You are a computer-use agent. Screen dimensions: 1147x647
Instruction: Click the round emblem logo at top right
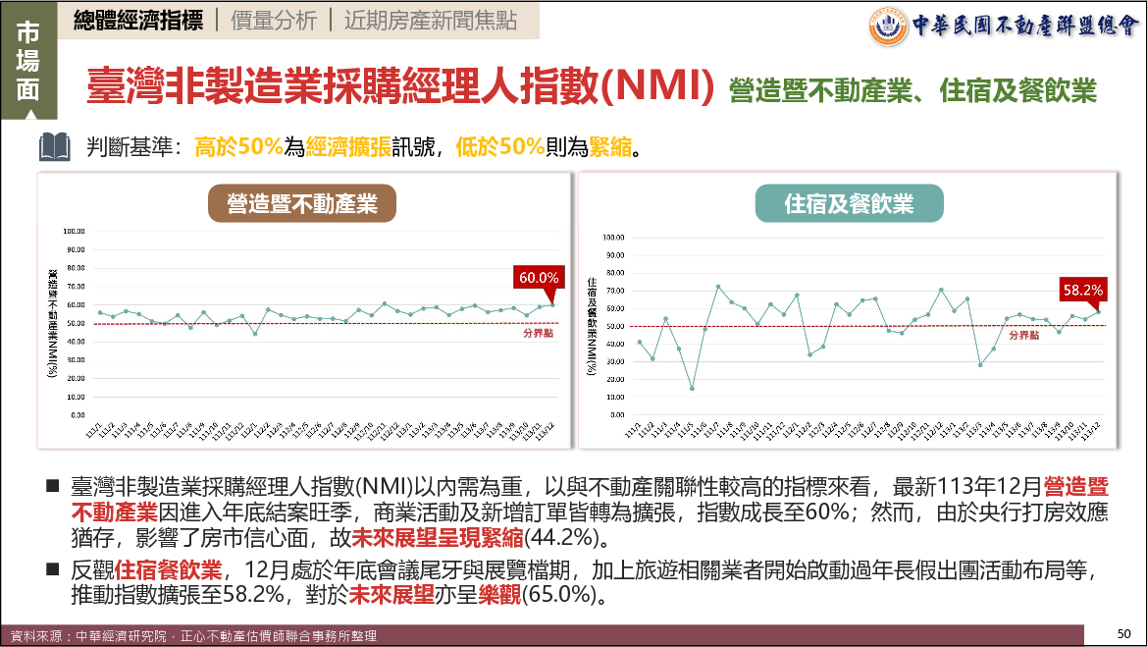pos(888,25)
